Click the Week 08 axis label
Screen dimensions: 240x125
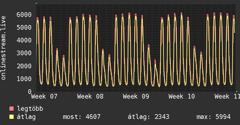pos(90,97)
